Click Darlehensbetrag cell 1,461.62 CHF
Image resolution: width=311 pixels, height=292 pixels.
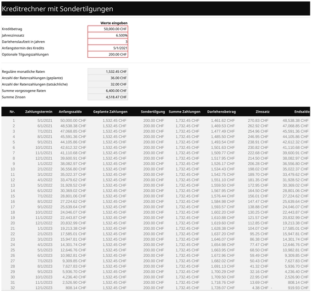pos(223,120)
